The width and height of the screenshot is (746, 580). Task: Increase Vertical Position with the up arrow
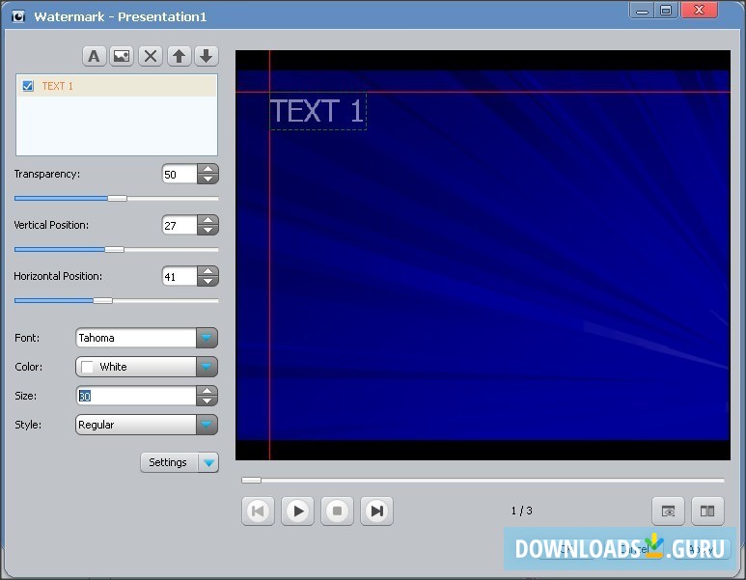pyautogui.click(x=207, y=220)
